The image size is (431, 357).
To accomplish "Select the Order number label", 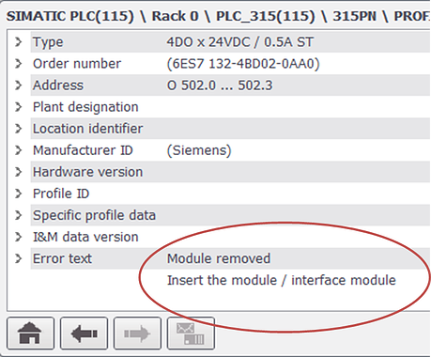I will click(x=77, y=64).
